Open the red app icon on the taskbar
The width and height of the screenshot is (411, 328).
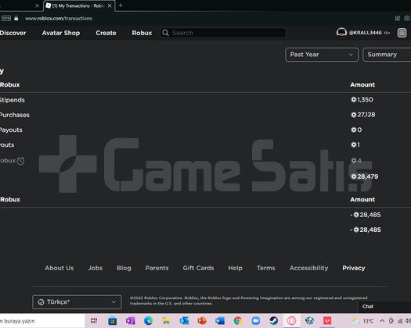[x=327, y=320]
